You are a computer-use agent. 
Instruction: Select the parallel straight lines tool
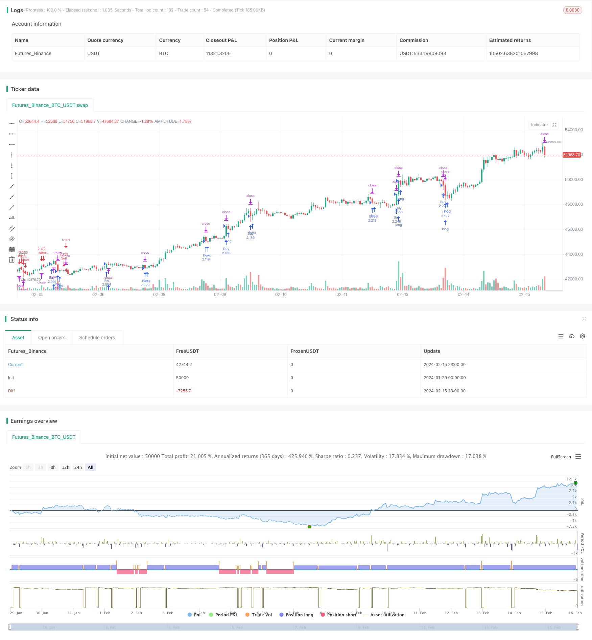tap(12, 239)
